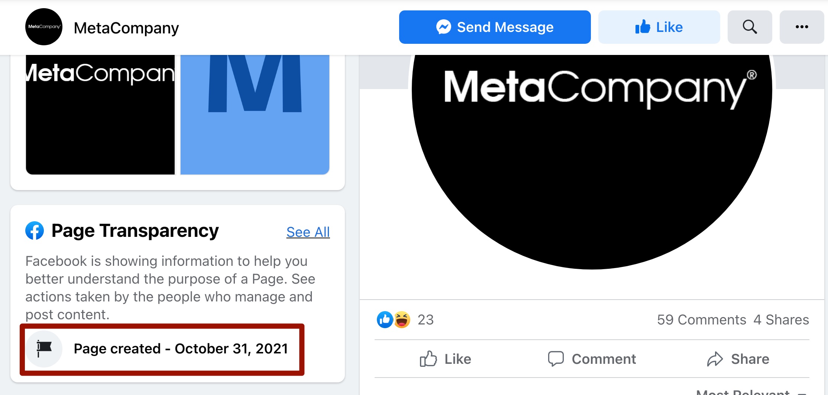This screenshot has height=395, width=828.
Task: Click the MetaCompany round profile avatar
Action: point(44,27)
